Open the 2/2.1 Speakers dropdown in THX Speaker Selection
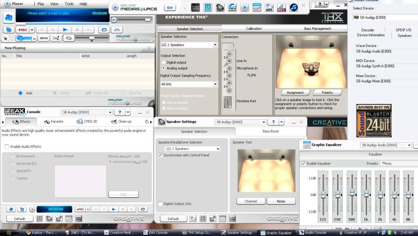Image resolution: width=418 pixels, height=236 pixels. (189, 45)
